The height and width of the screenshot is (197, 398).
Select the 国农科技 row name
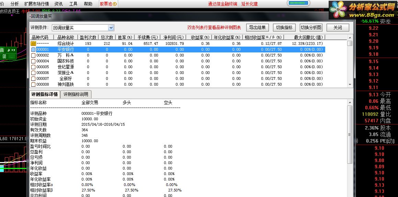[x=66, y=61]
